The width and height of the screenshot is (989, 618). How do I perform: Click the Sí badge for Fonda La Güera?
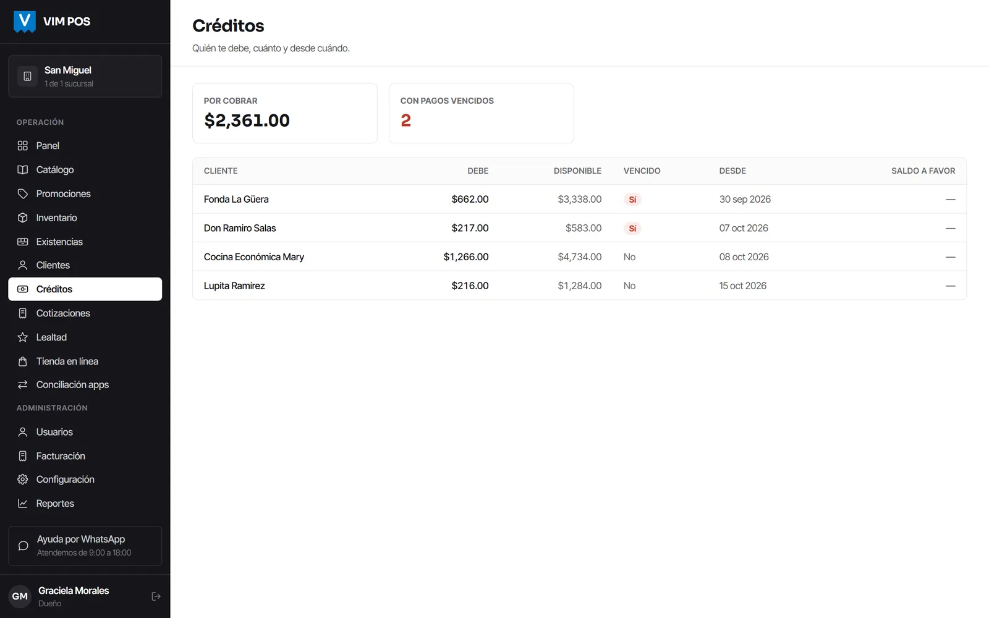click(632, 200)
